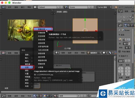The image size is (135, 98).
Task: Click the Default layout name field
Action: (48, 7)
